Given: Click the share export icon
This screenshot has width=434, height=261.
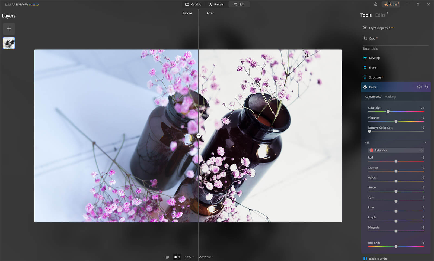Looking at the screenshot, I should point(376,4).
